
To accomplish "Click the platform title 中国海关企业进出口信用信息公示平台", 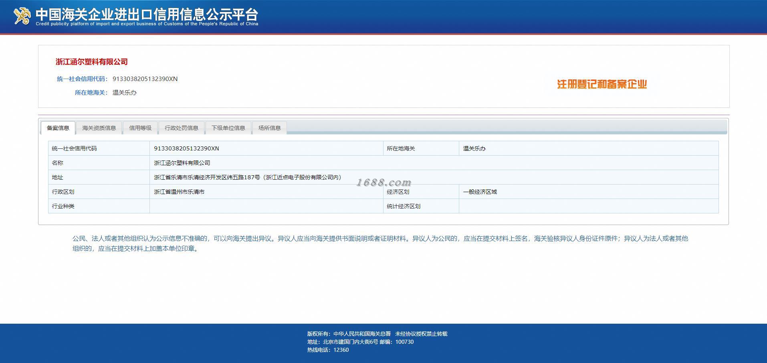I will [x=147, y=14].
